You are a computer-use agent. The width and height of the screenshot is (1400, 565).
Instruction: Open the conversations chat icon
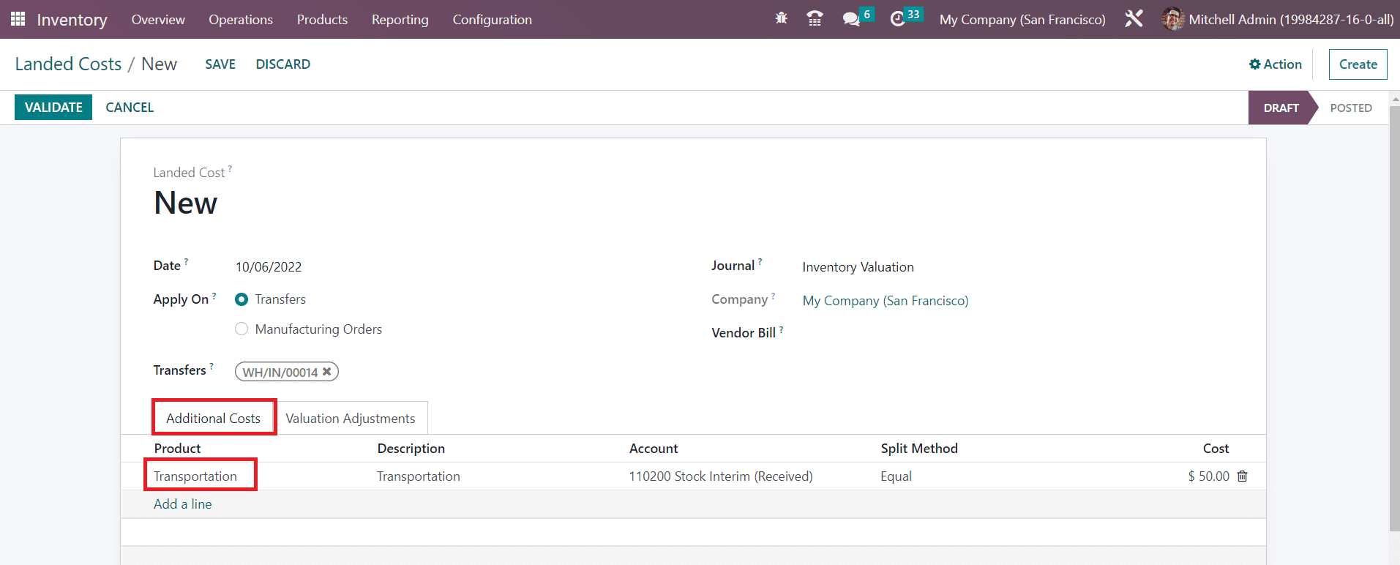851,19
